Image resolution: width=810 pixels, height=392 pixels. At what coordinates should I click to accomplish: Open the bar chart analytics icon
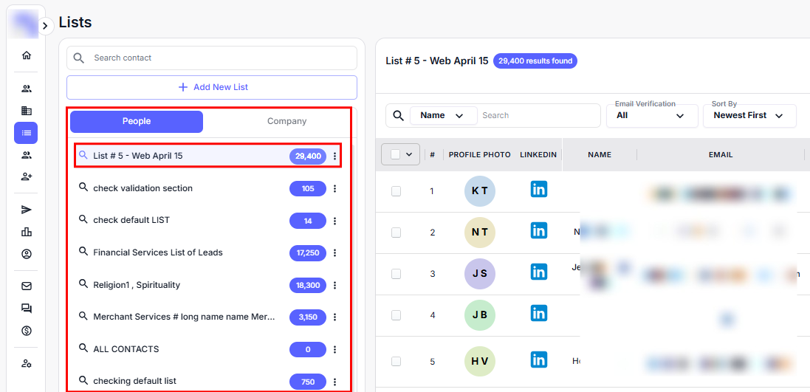point(27,232)
